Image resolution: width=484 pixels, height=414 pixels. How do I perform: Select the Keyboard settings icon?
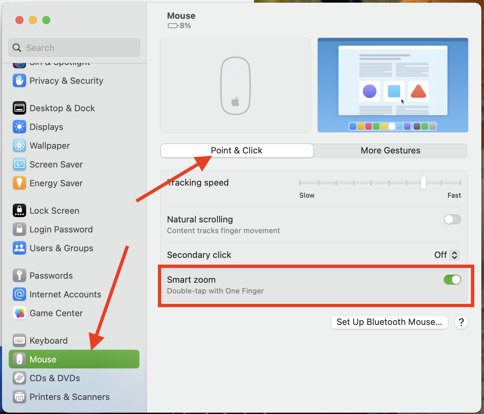click(19, 340)
